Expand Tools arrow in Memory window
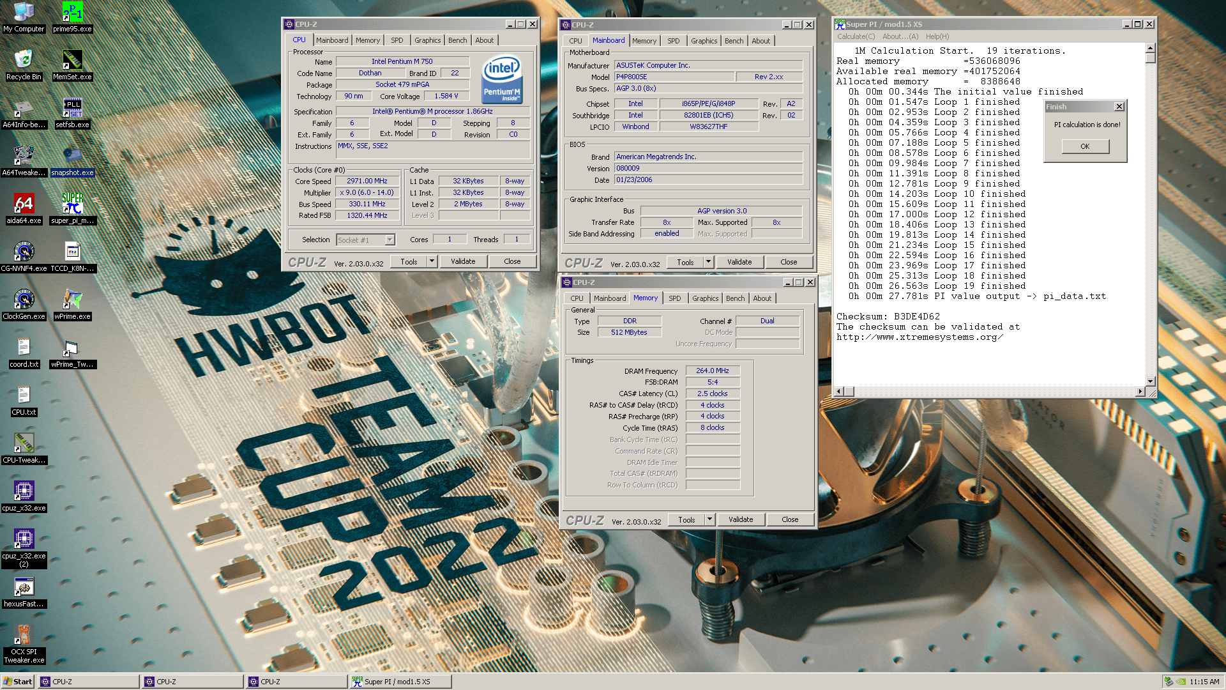Screen dimensions: 1226x690 tap(709, 519)
